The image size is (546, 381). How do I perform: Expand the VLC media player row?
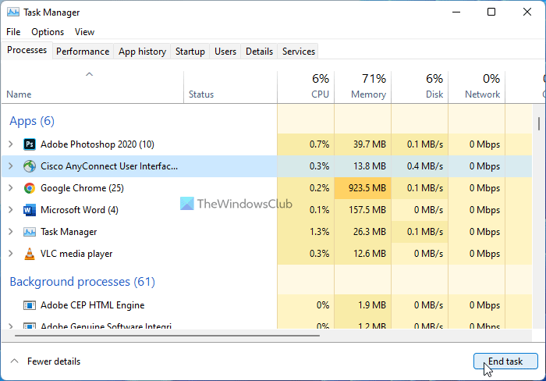point(11,254)
